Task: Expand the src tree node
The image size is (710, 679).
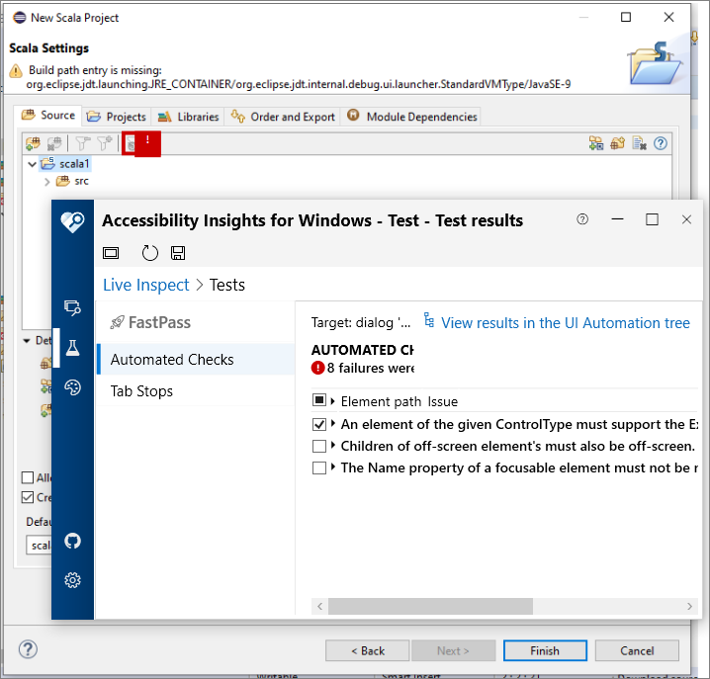Action: (47, 182)
